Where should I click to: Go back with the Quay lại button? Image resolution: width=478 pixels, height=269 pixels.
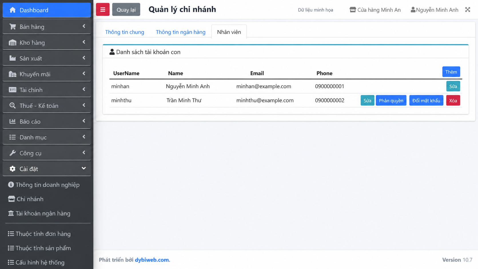click(126, 9)
